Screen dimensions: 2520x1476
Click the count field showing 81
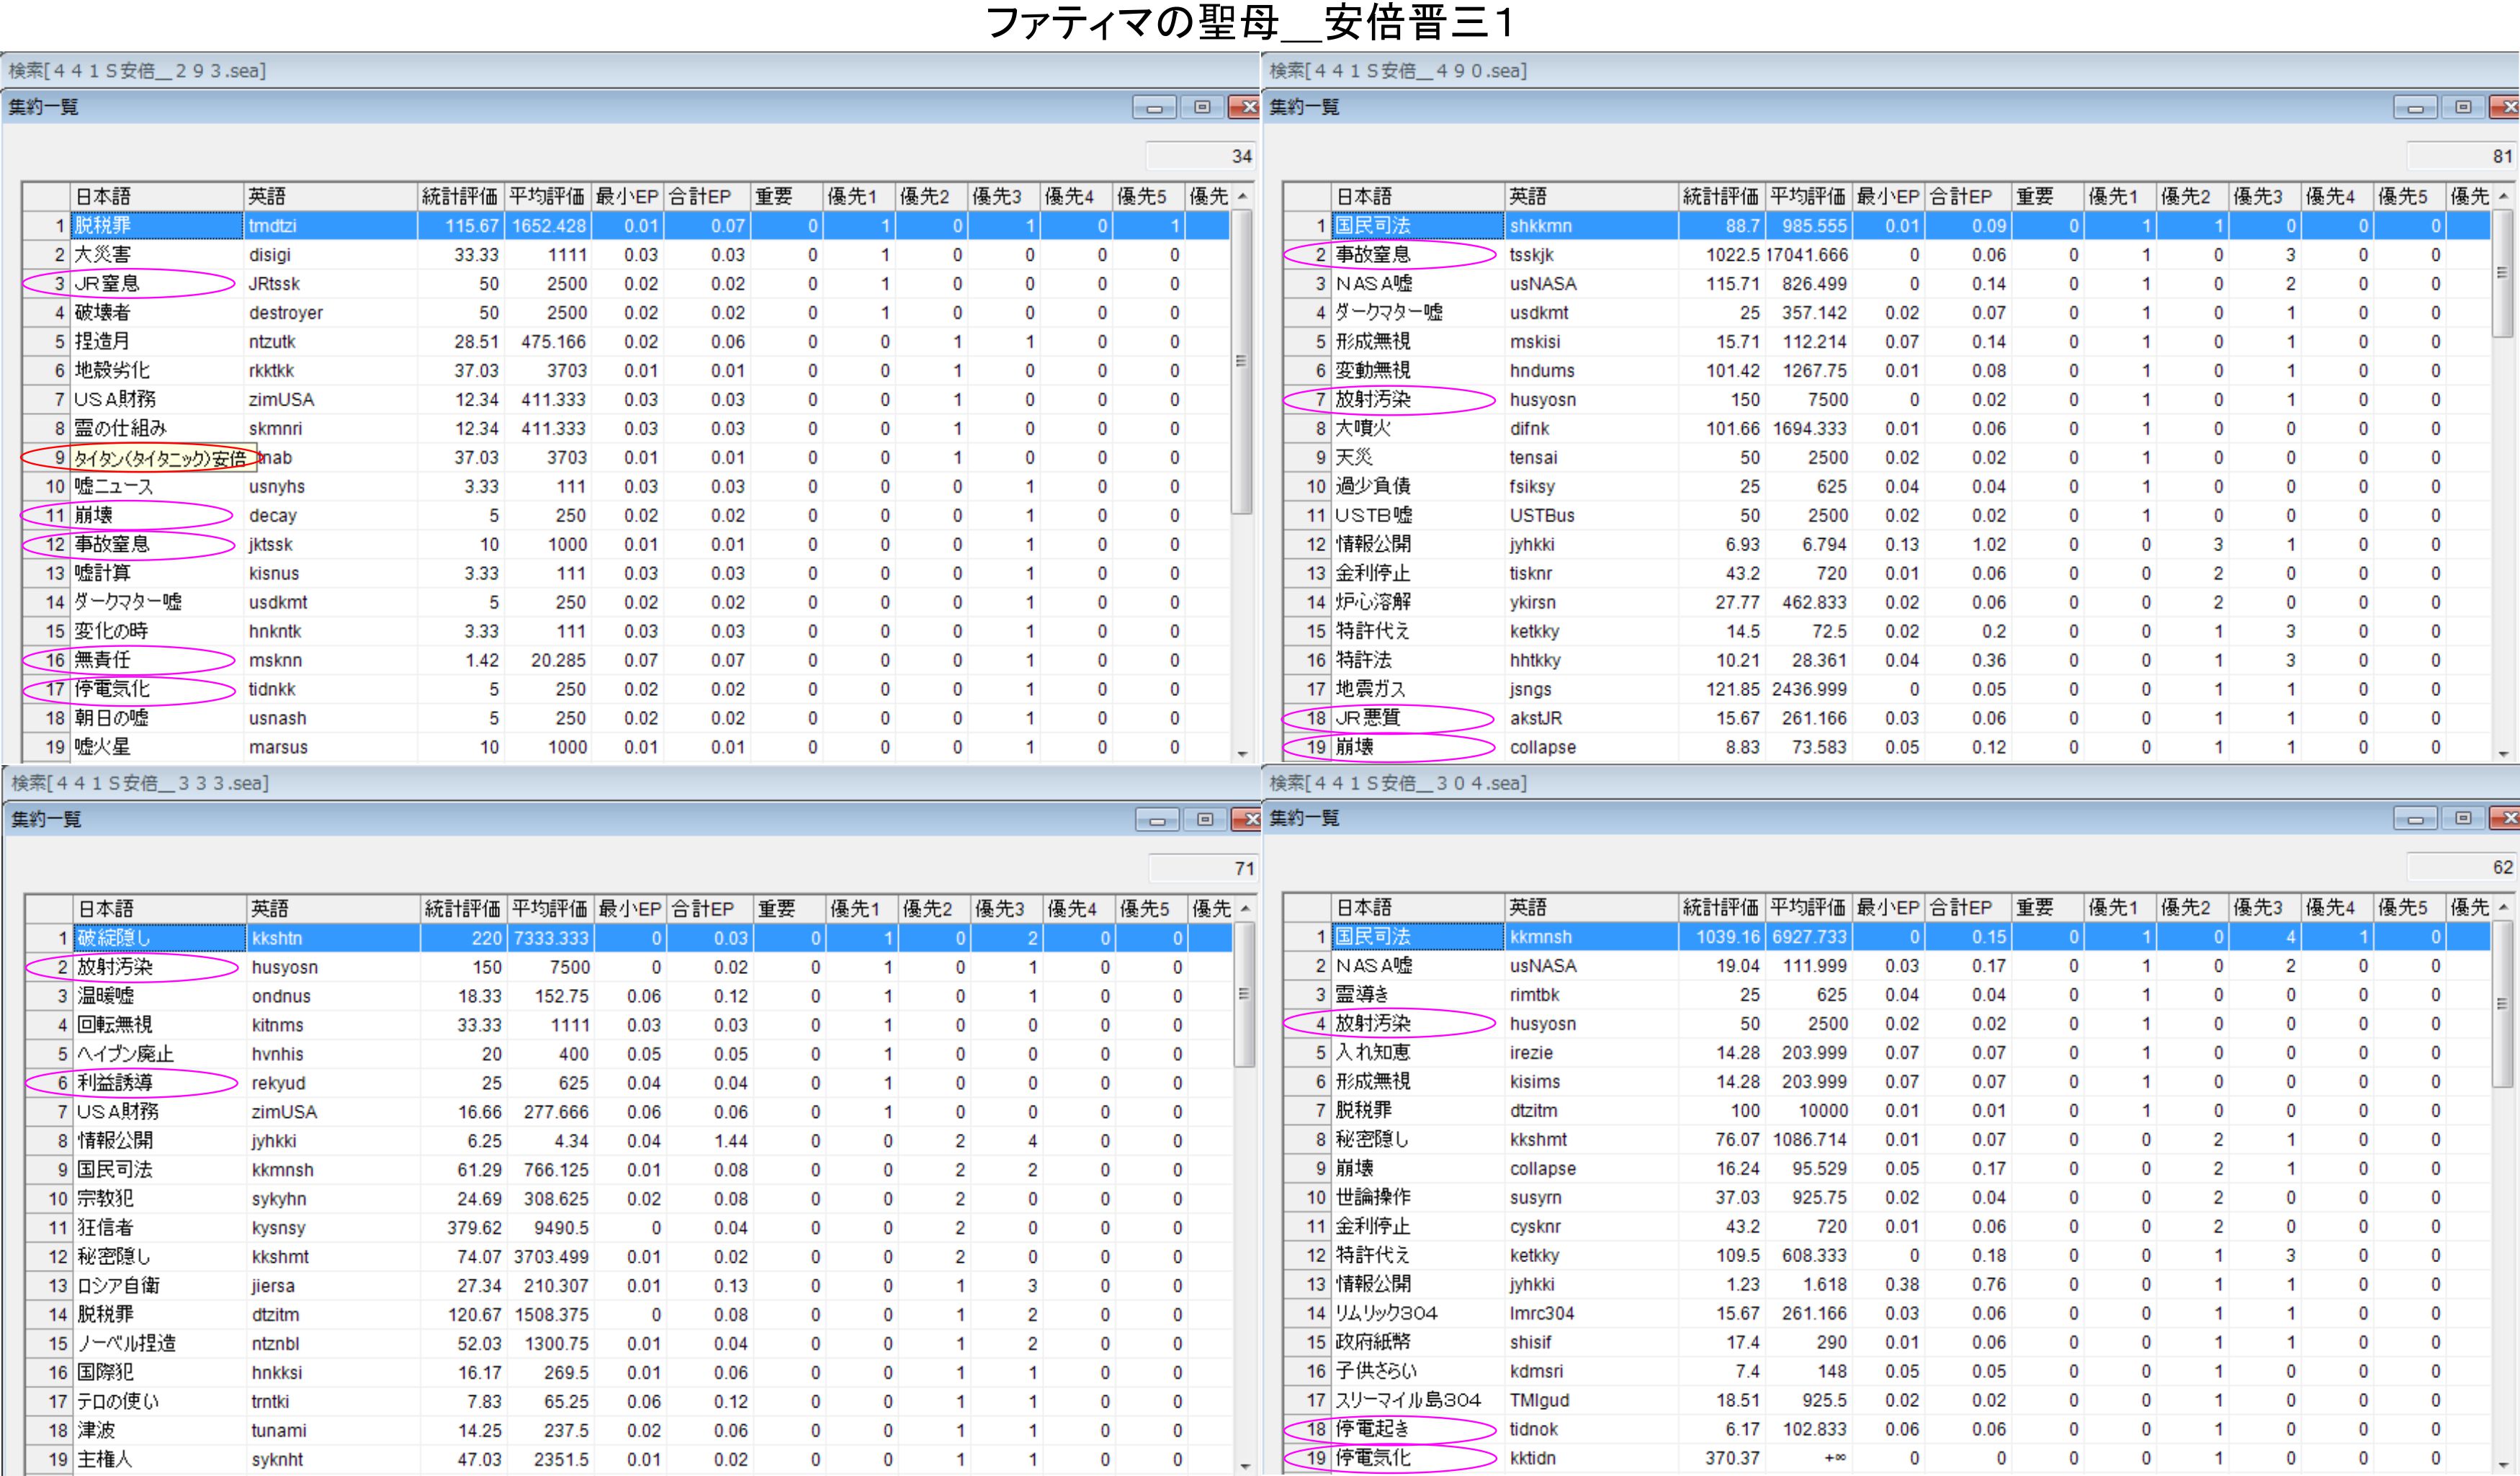(2462, 156)
